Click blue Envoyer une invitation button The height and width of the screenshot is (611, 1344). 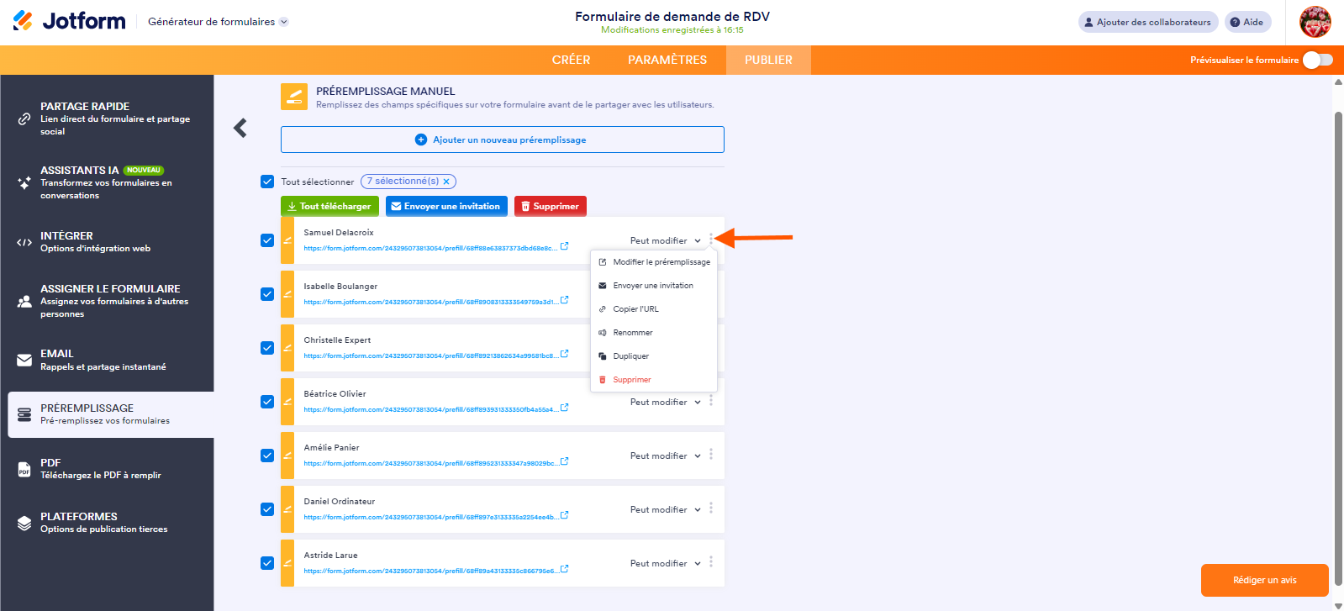[446, 206]
